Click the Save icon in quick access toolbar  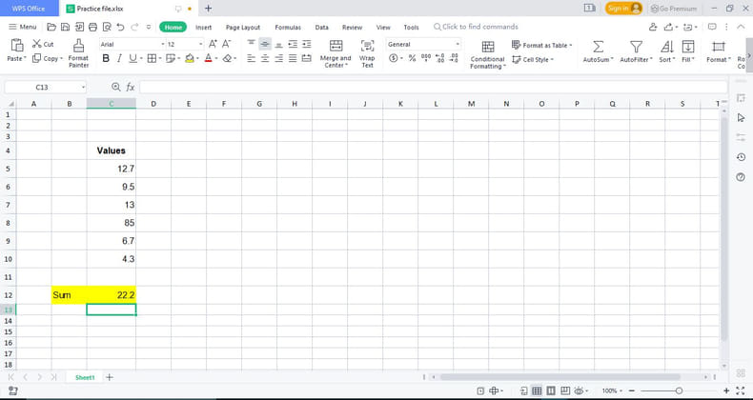click(x=66, y=27)
